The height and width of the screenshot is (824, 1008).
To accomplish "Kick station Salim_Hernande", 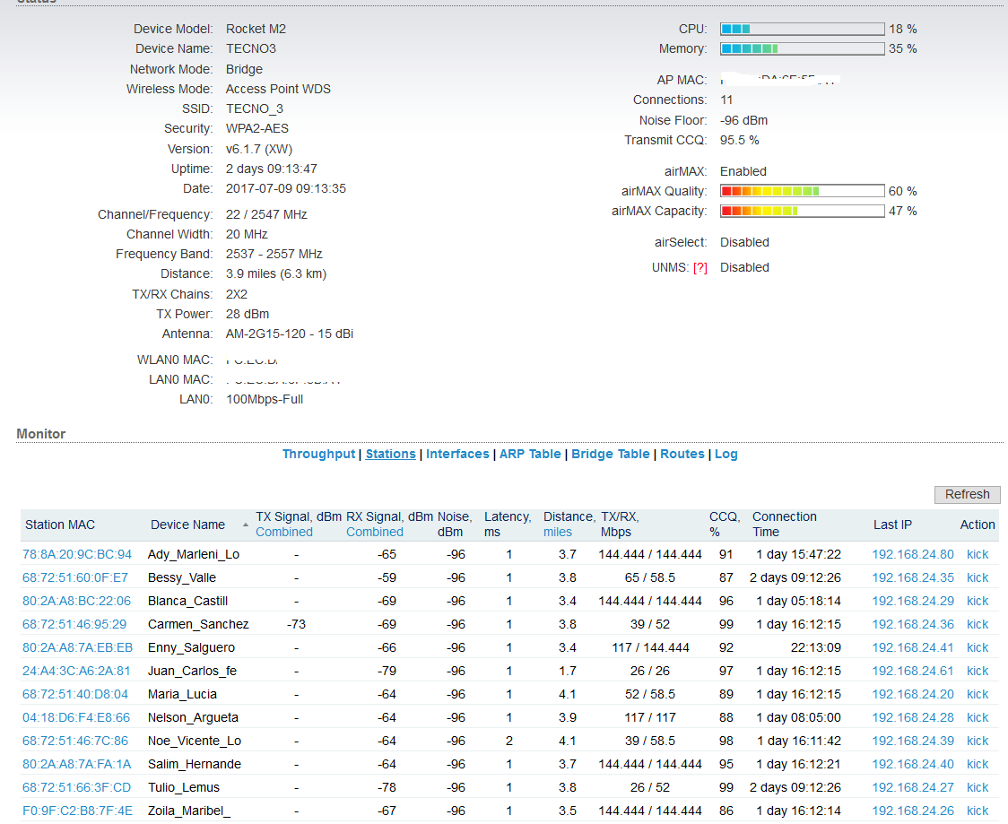I will tap(978, 764).
